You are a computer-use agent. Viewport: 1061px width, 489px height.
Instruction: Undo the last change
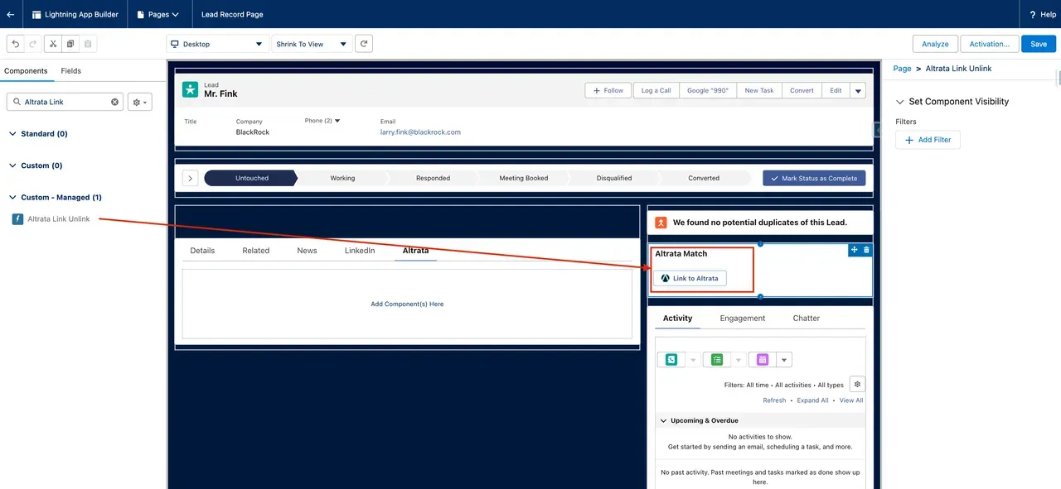16,44
